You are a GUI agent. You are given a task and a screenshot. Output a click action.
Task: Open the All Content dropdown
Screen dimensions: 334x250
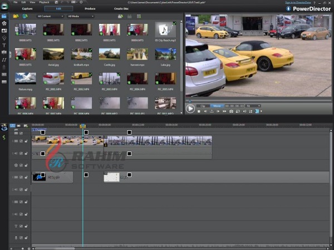tap(50, 17)
